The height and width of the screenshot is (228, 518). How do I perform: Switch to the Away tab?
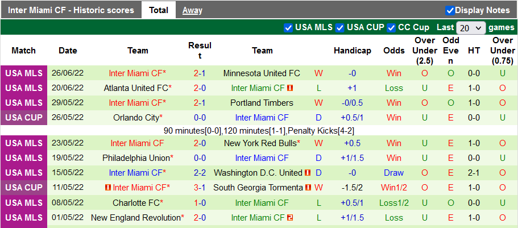192,10
